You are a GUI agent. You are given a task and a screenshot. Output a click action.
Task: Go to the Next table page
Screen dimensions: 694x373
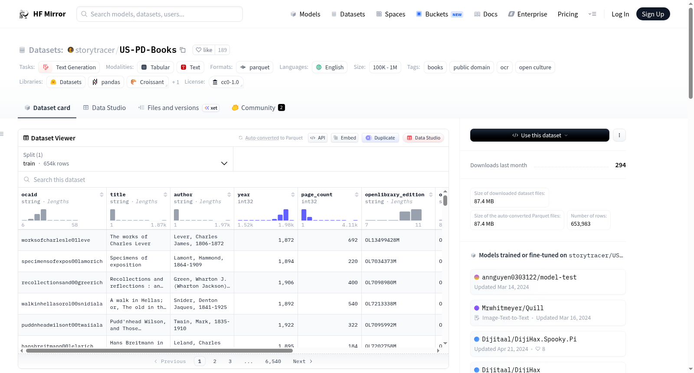tap(303, 361)
